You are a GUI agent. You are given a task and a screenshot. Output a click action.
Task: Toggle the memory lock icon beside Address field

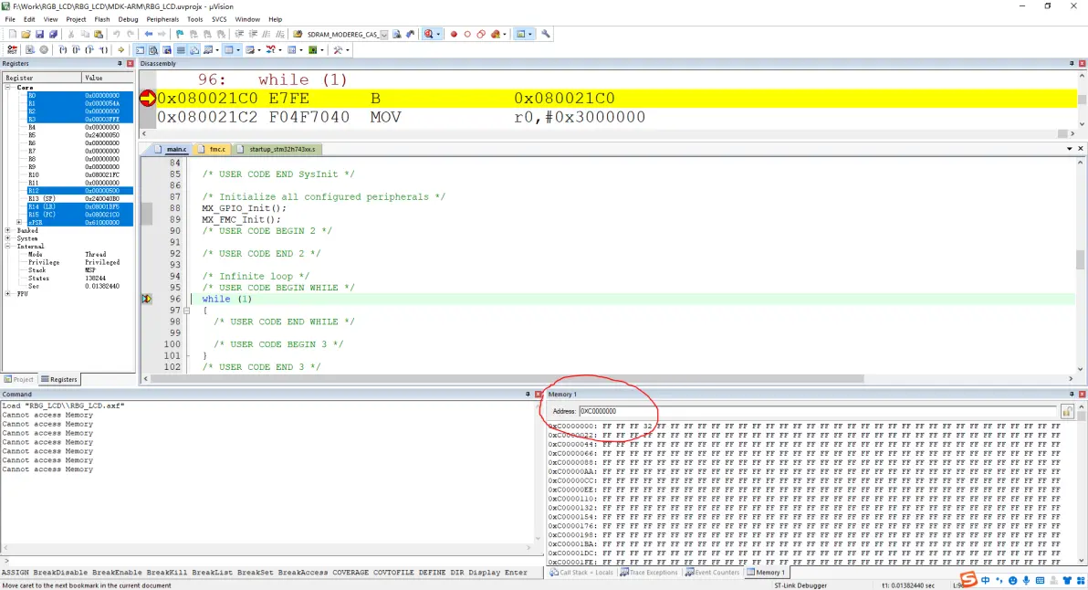click(1066, 411)
